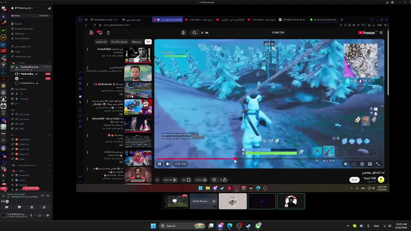Open the pics channel
The image size is (411, 231).
coord(31,159)
